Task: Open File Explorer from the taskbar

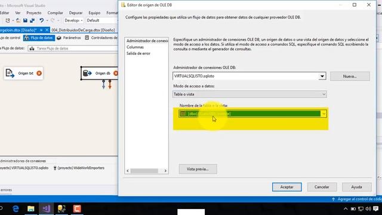Action: tap(31, 208)
